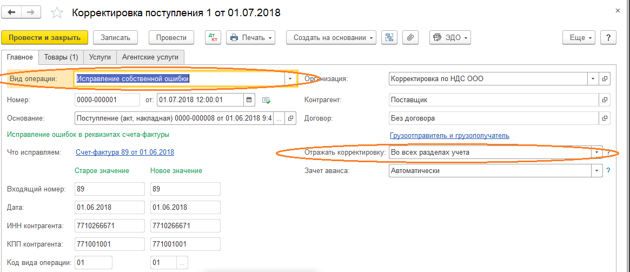
Task: Open Контрагент Поставщик via open icon
Action: (605, 99)
